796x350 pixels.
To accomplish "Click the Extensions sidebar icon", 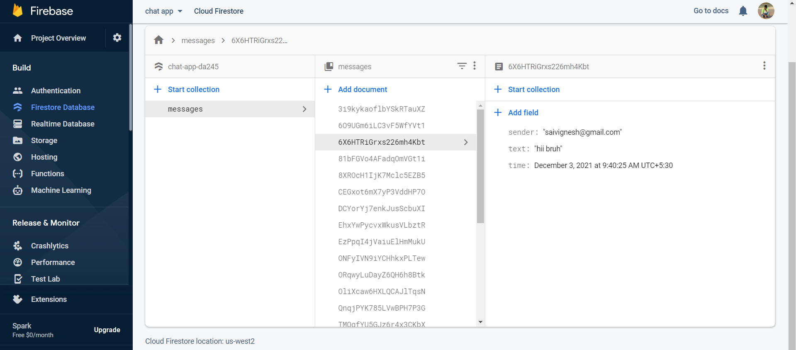I will (17, 299).
